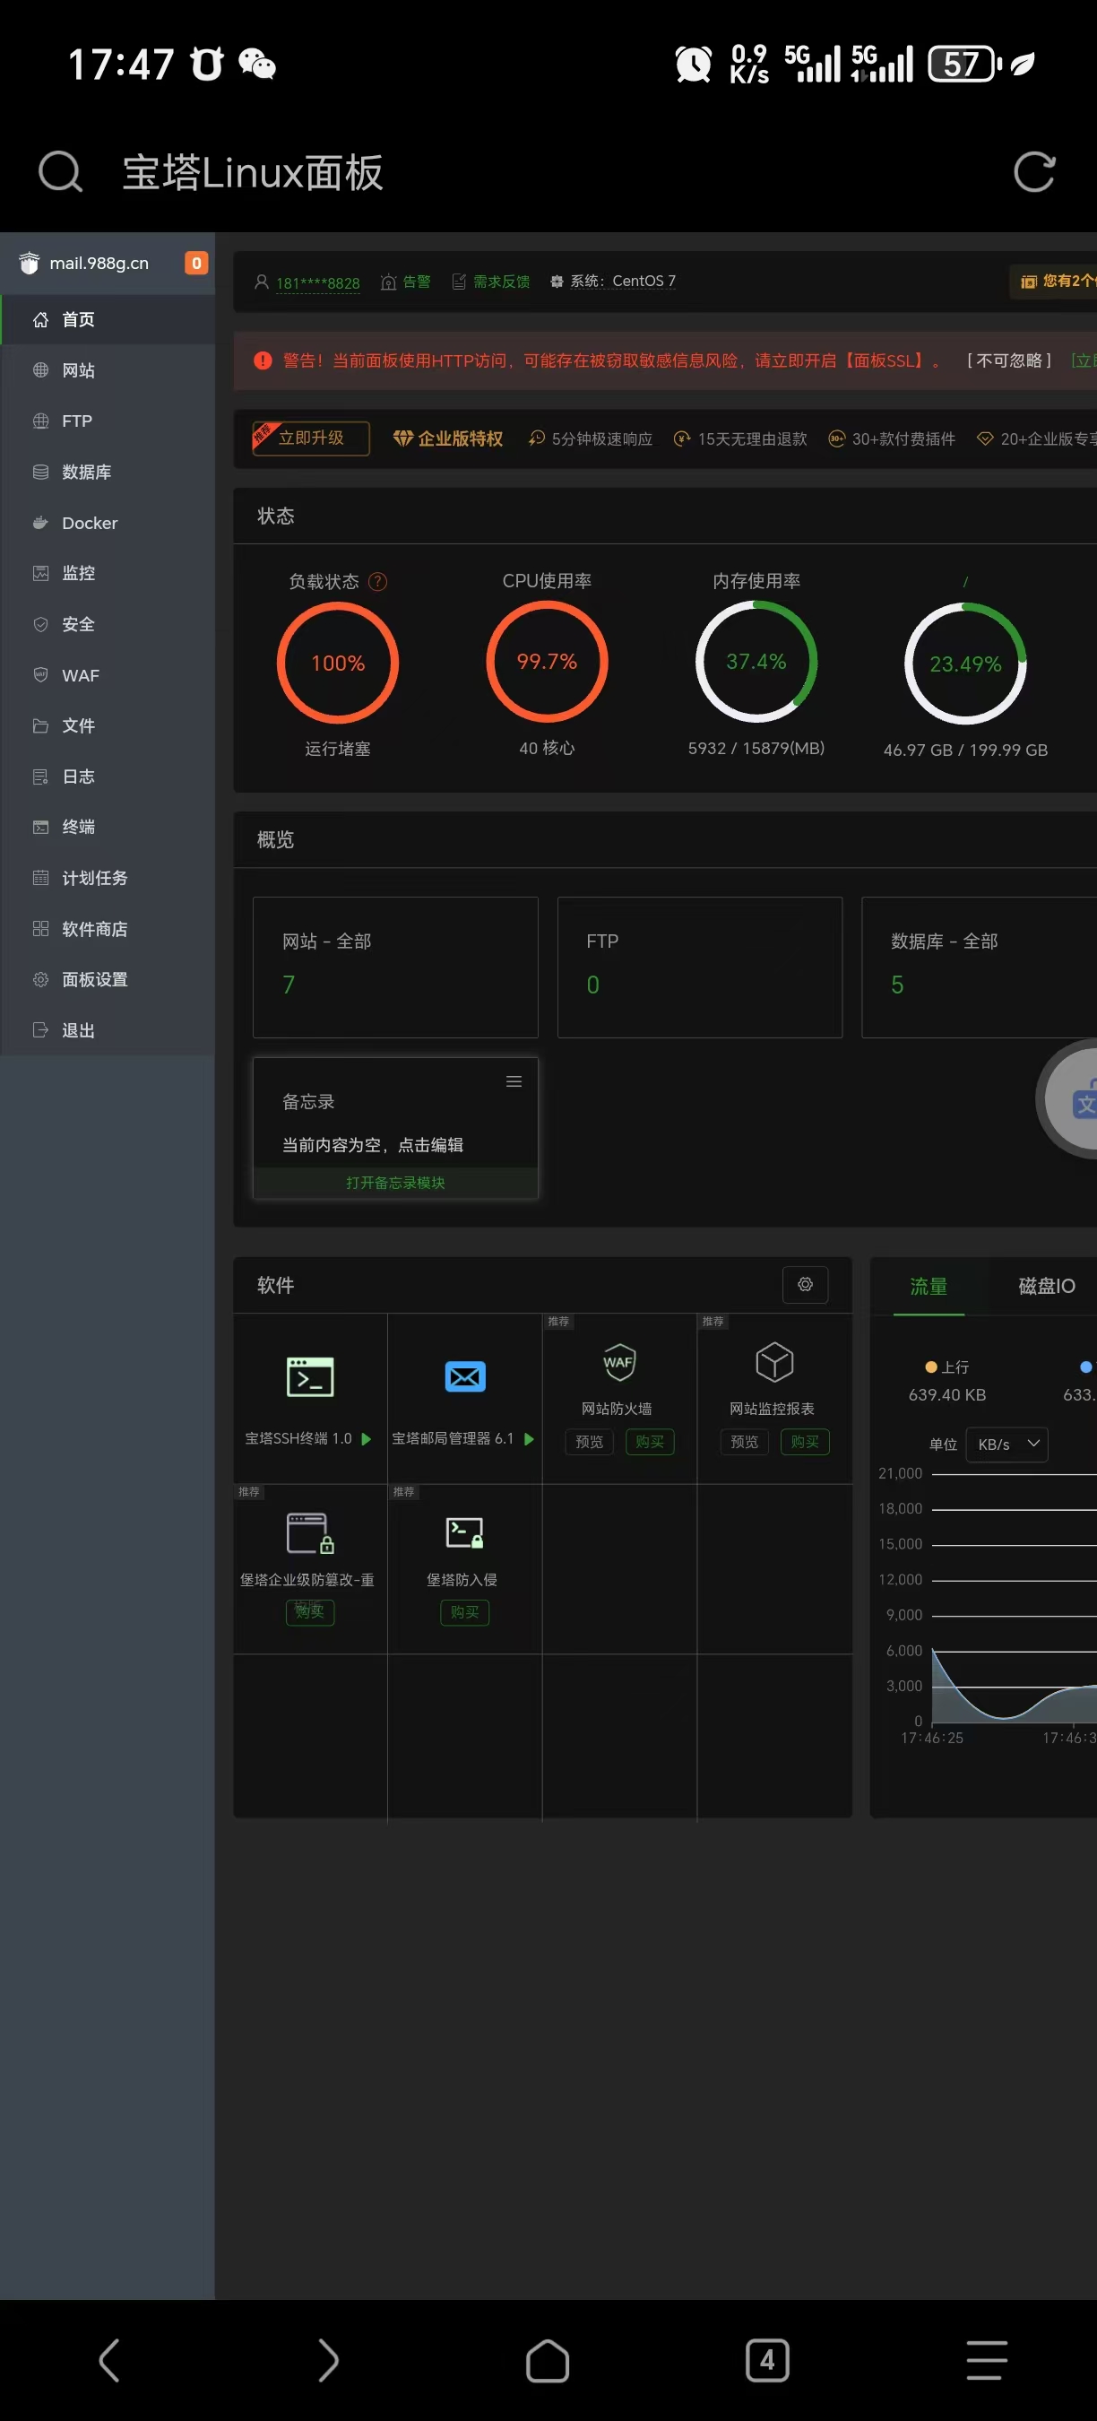
Task: Open 安全 security menu
Action: pos(108,624)
